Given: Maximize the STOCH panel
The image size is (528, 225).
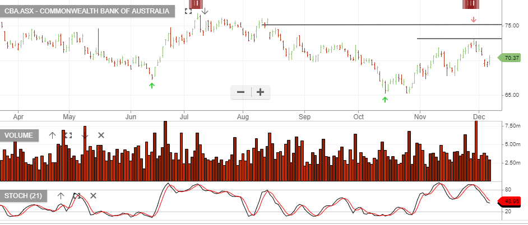Looking at the screenshot, I should click(77, 196).
